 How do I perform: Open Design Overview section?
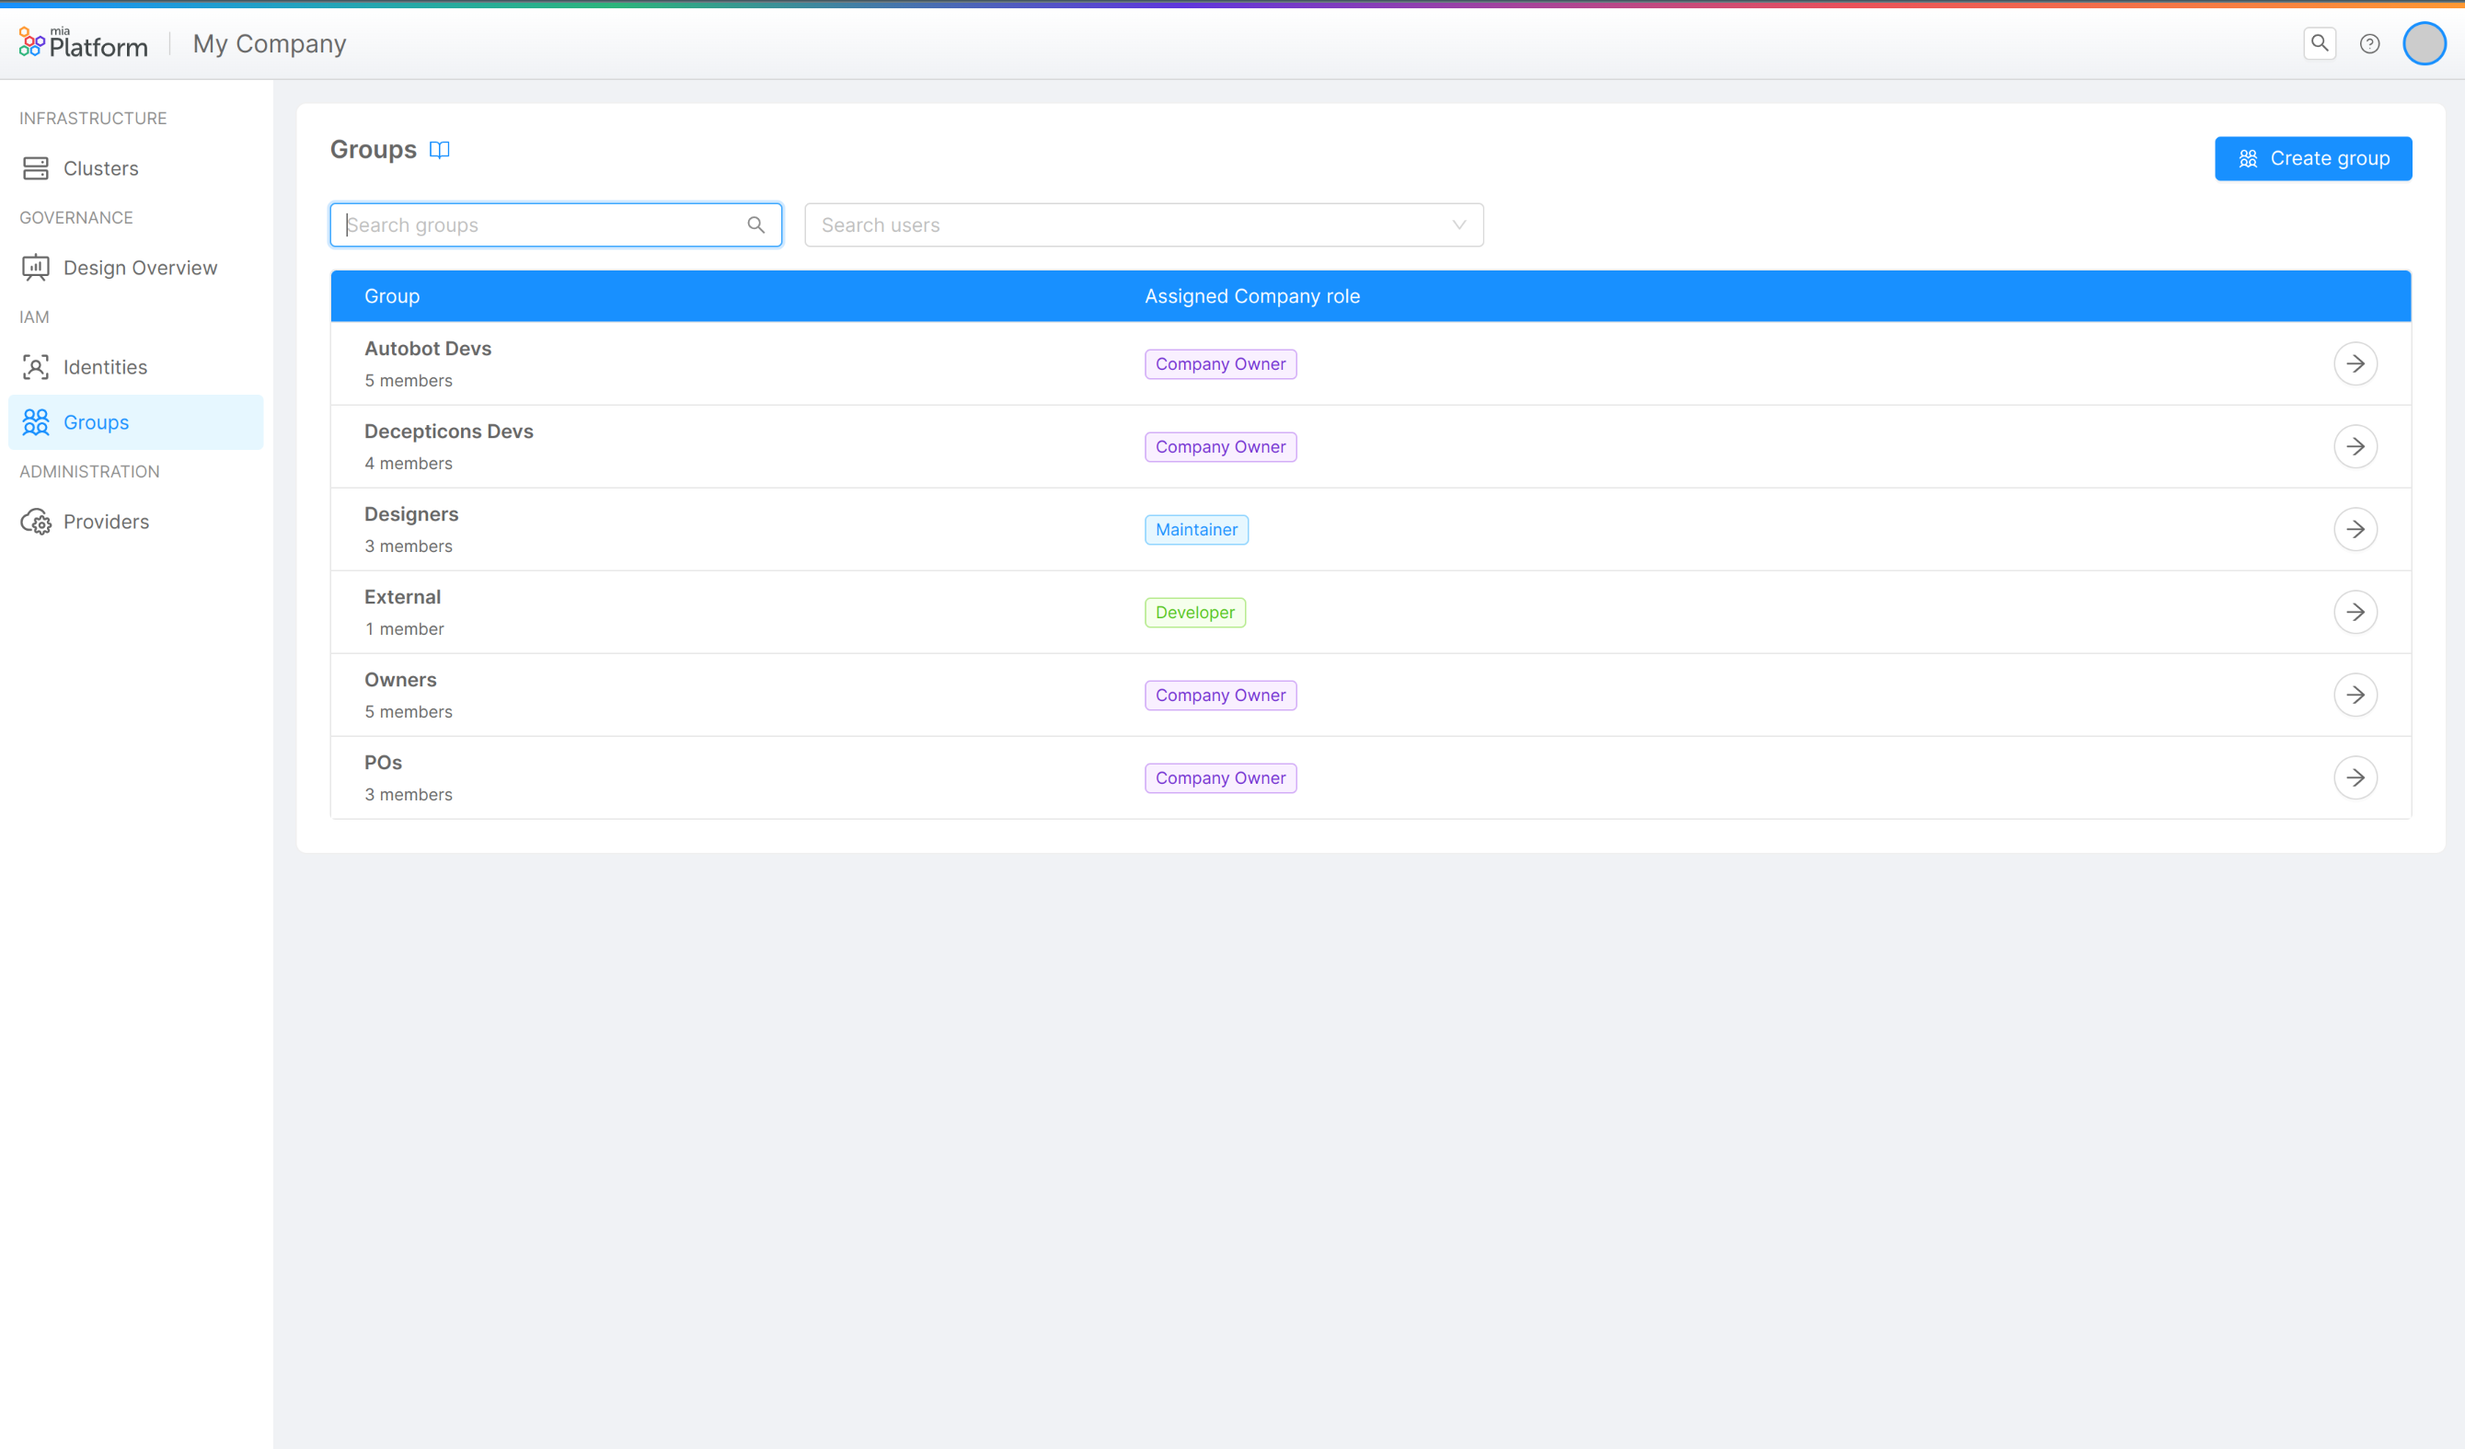(x=140, y=268)
